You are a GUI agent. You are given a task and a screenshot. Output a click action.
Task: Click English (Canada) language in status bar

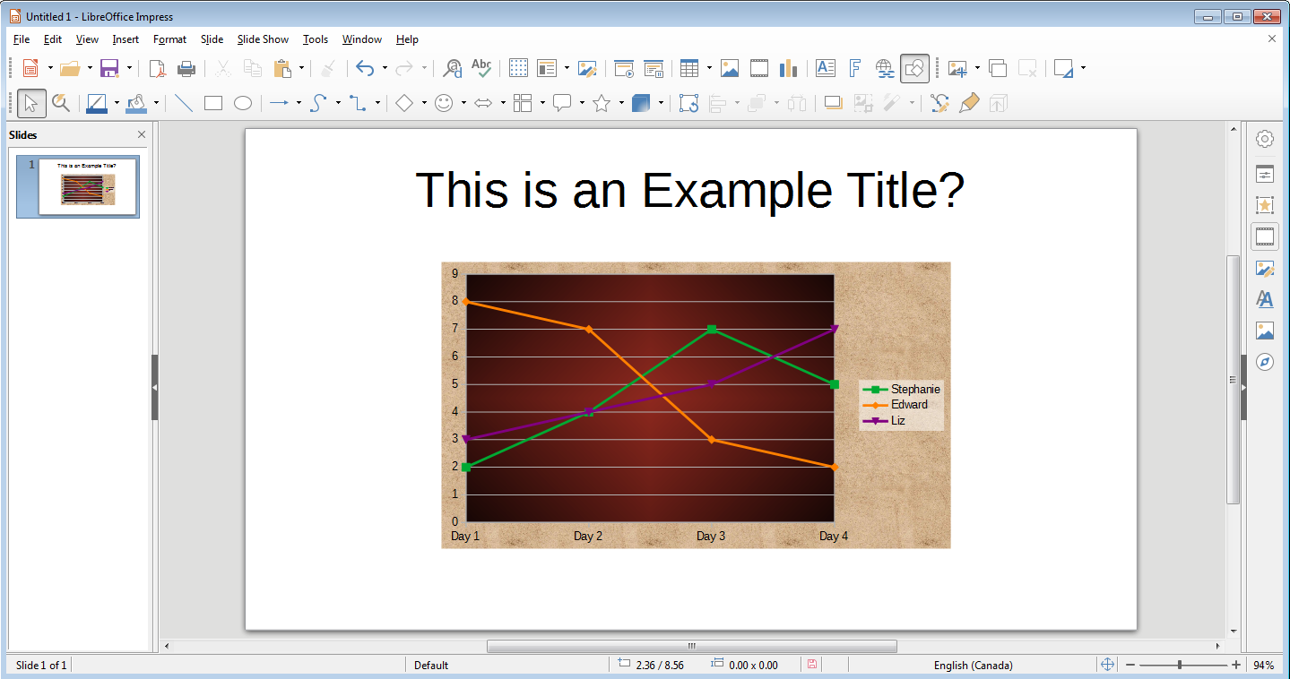pyautogui.click(x=973, y=665)
